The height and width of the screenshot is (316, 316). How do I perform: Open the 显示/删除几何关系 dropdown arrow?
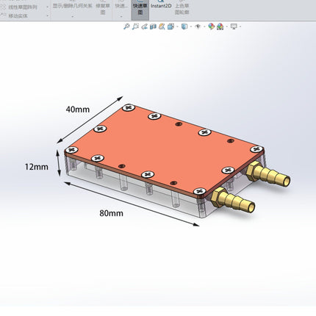point(73,17)
